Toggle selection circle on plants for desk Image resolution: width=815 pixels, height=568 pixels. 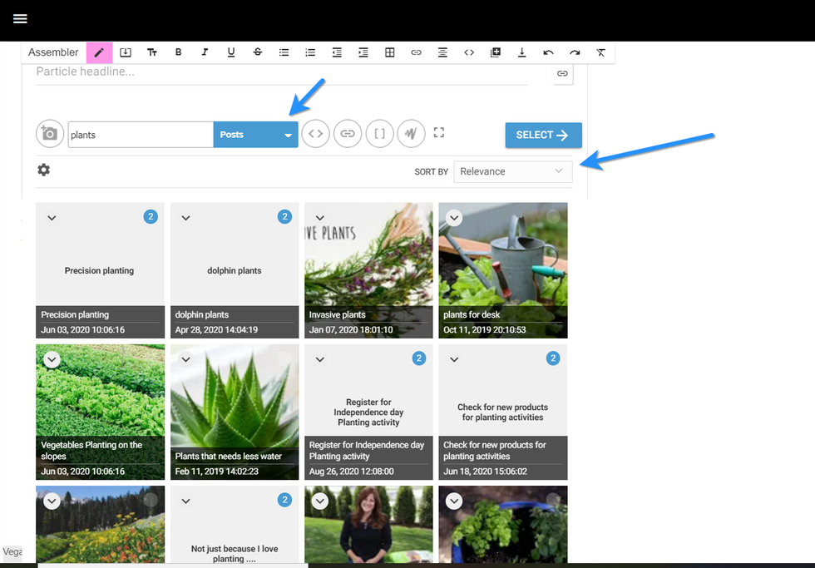553,217
